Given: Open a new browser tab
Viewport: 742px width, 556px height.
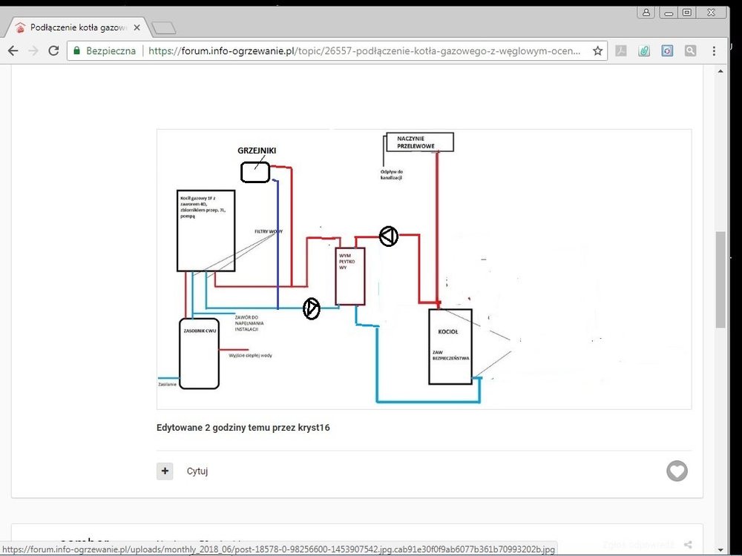Looking at the screenshot, I should point(162,28).
